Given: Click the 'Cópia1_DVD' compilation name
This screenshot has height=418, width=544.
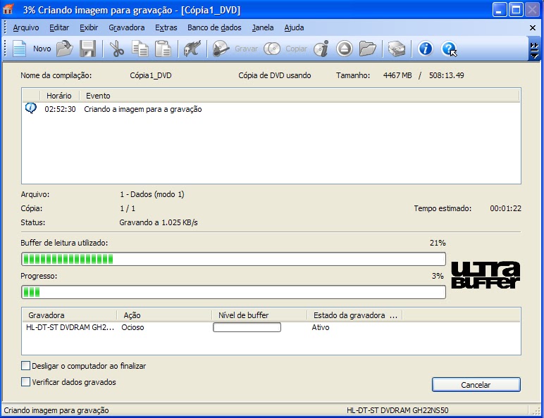Looking at the screenshot, I should pos(151,75).
